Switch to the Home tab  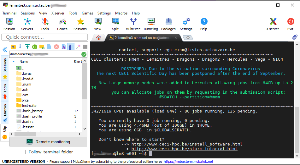[99, 38]
